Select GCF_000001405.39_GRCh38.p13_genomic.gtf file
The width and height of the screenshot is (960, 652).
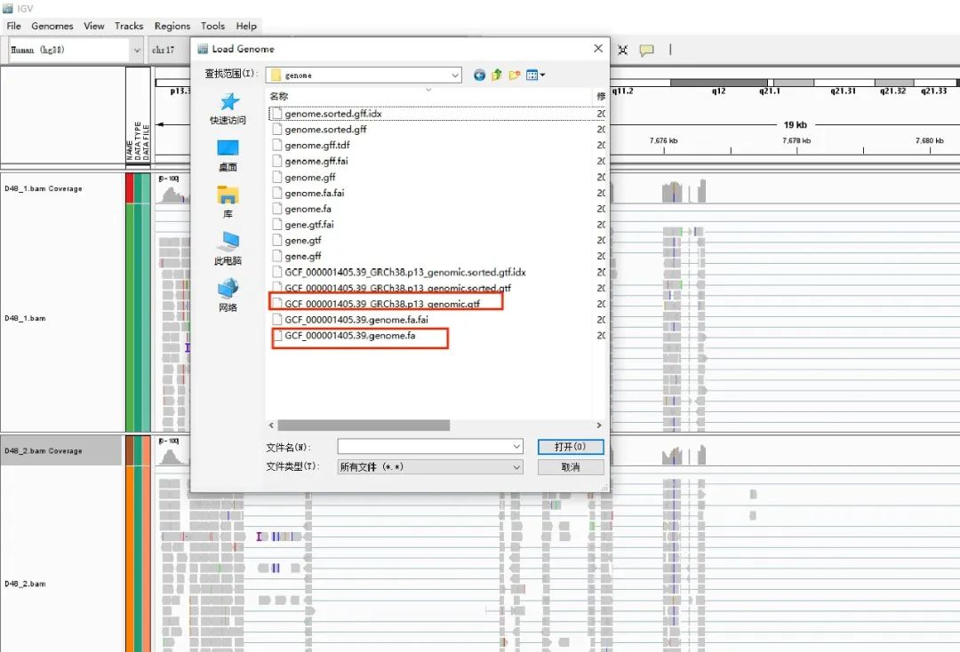382,304
